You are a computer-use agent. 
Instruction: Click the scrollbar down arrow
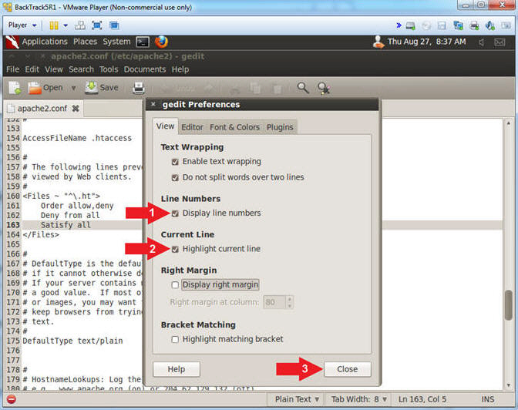coord(509,385)
